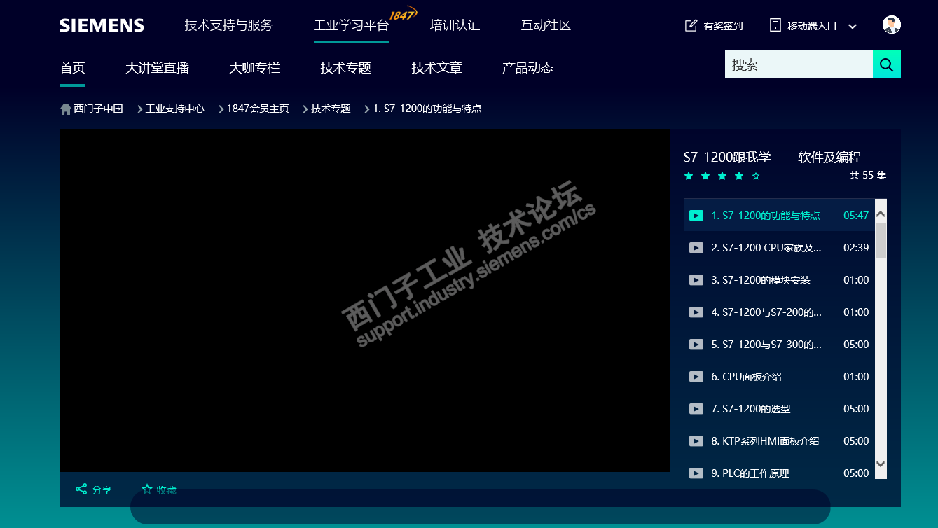Click the 移动端入口 phone icon
This screenshot has width=938, height=528.
(775, 25)
